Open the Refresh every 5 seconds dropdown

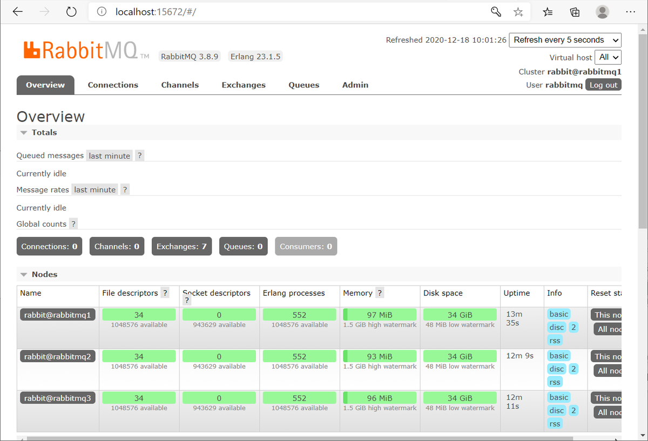(565, 40)
